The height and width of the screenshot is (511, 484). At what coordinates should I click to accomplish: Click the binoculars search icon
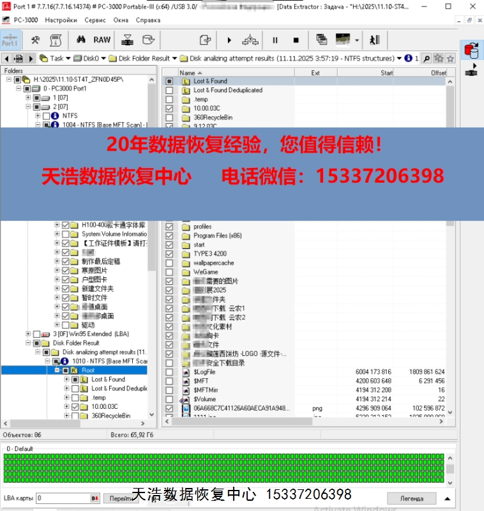pos(81,40)
